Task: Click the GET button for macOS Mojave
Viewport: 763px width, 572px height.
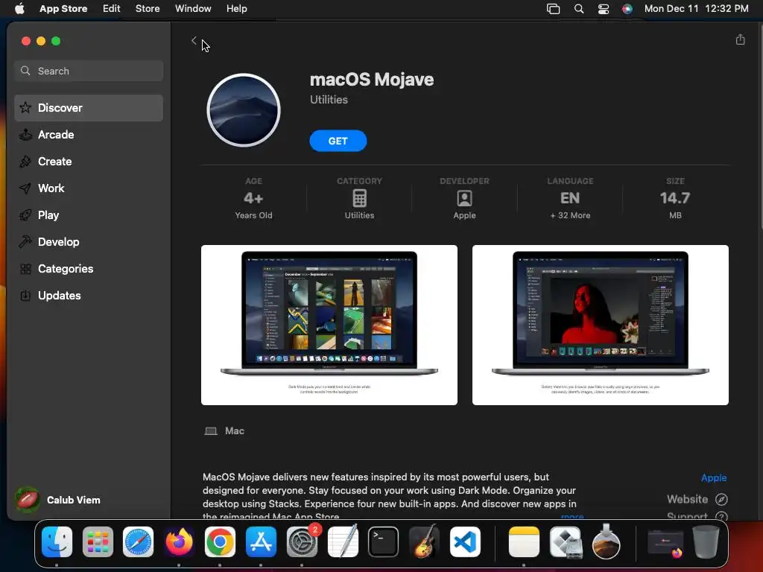Action: click(x=338, y=141)
